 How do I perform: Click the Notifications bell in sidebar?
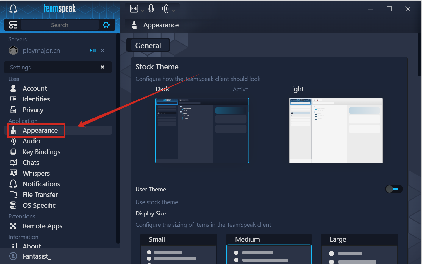(13, 184)
